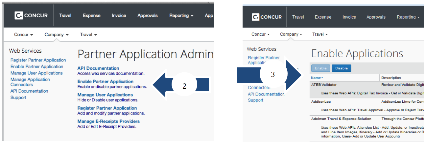Open Register Partner Application in Enable Applications sidebar
The image size is (426, 143).
click(x=264, y=60)
